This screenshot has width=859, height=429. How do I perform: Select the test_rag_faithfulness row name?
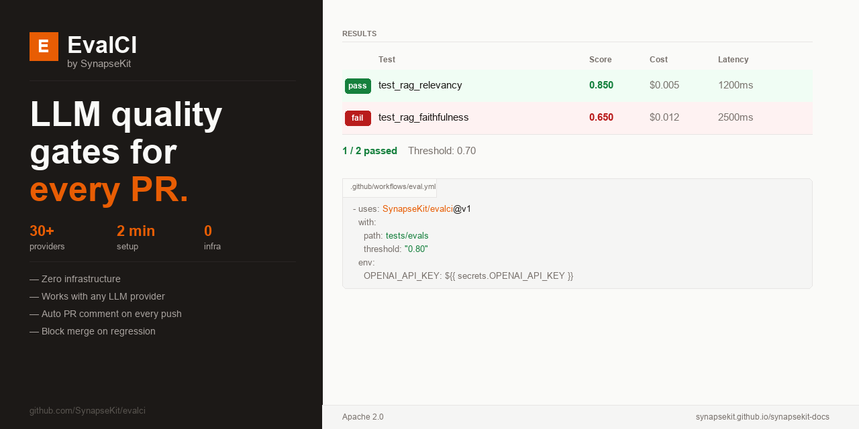(423, 117)
